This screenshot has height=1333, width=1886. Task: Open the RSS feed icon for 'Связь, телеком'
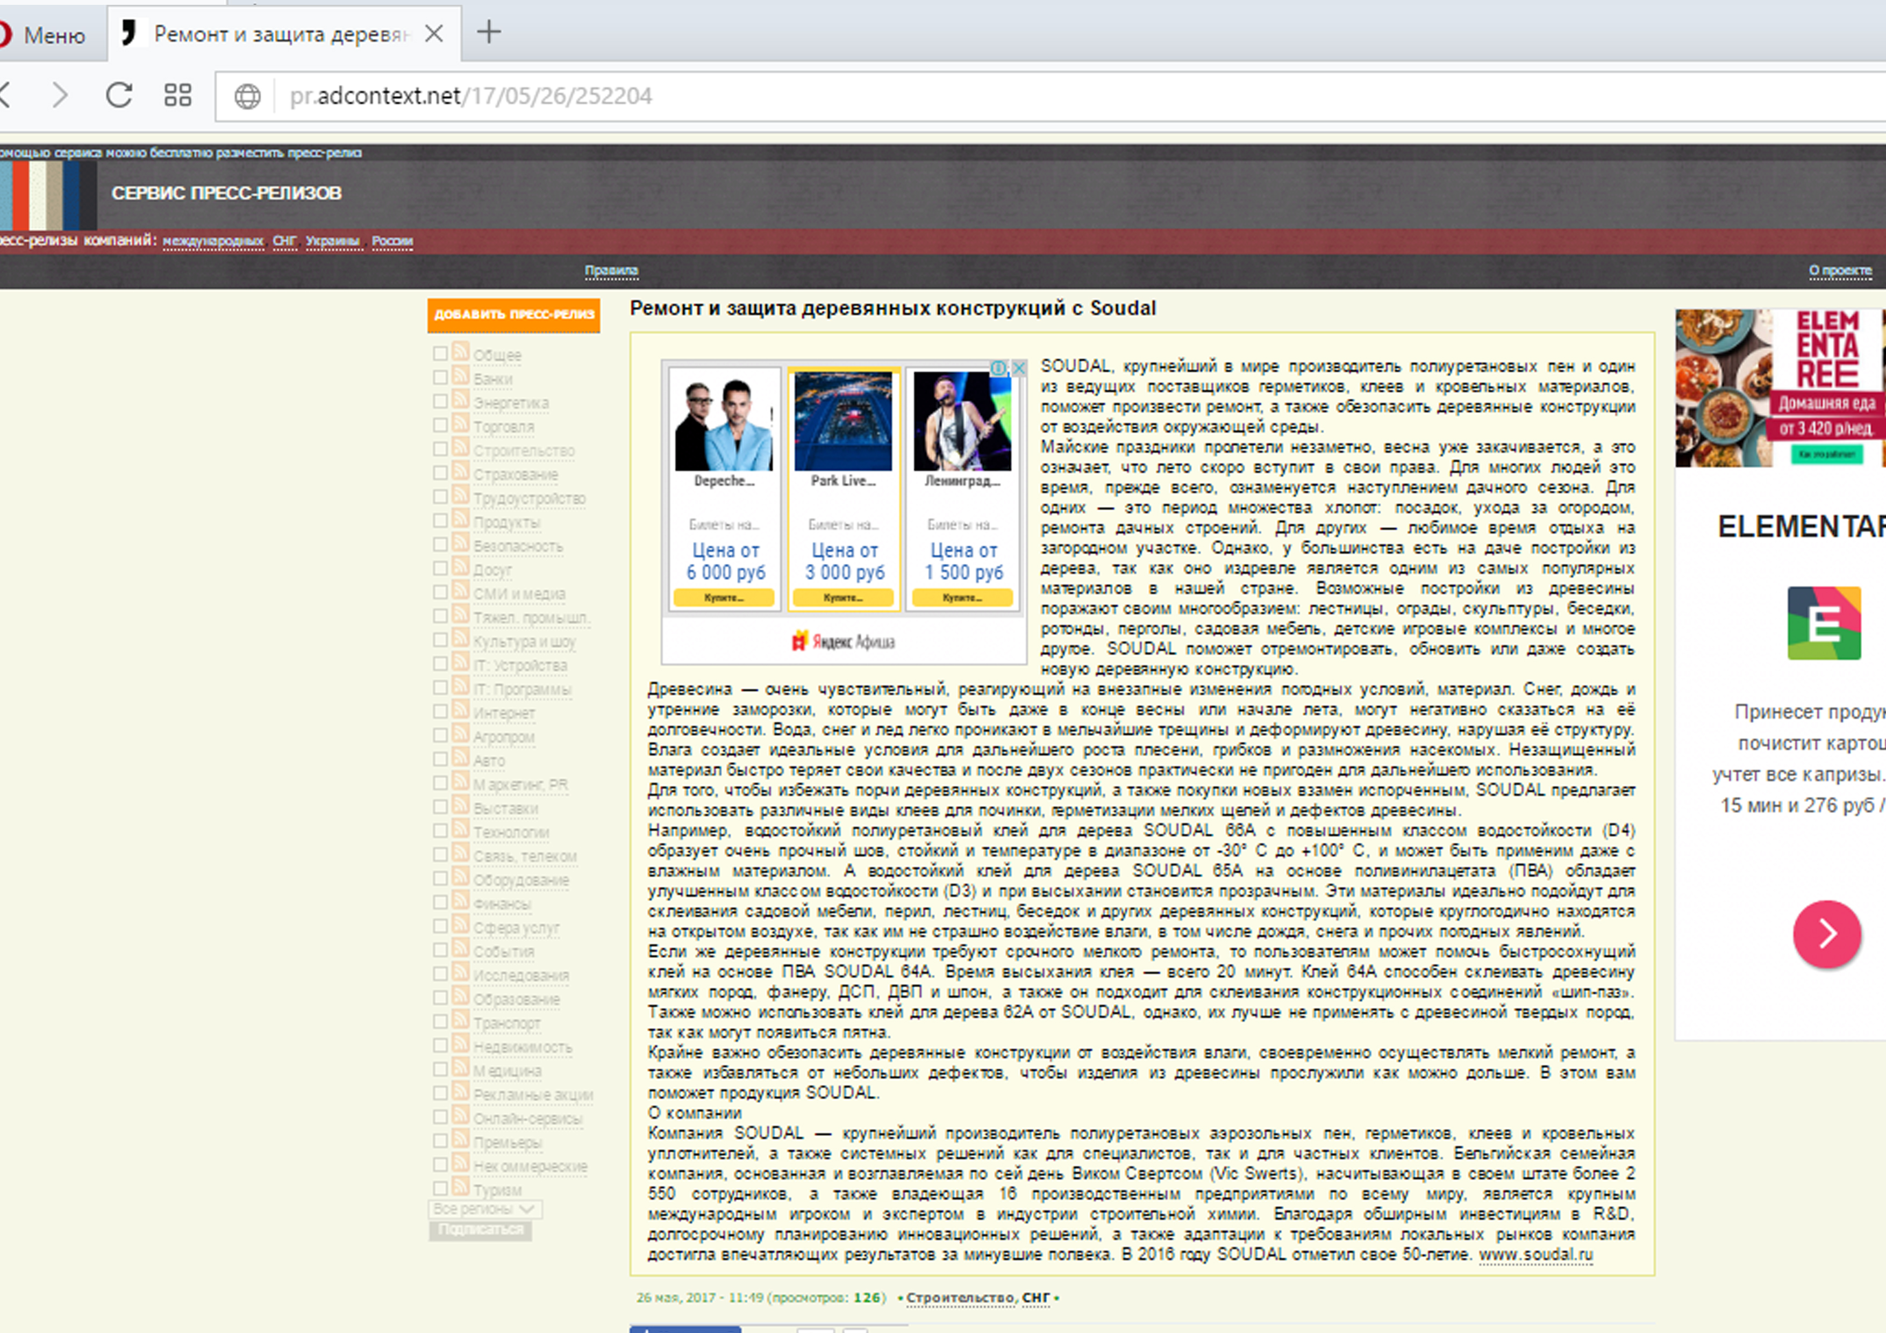[461, 852]
